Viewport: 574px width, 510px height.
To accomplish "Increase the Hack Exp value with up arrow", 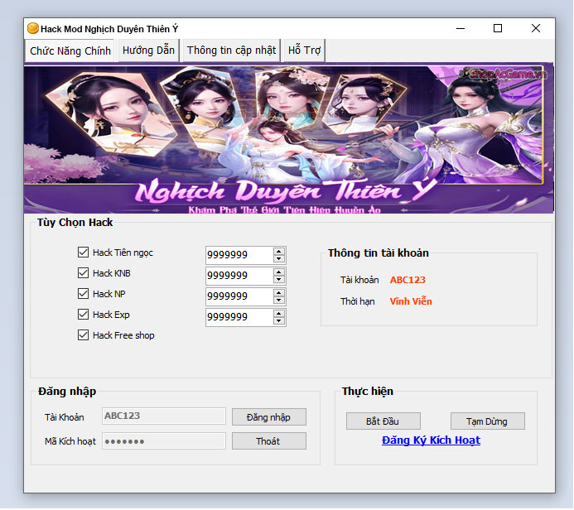I will tap(279, 314).
